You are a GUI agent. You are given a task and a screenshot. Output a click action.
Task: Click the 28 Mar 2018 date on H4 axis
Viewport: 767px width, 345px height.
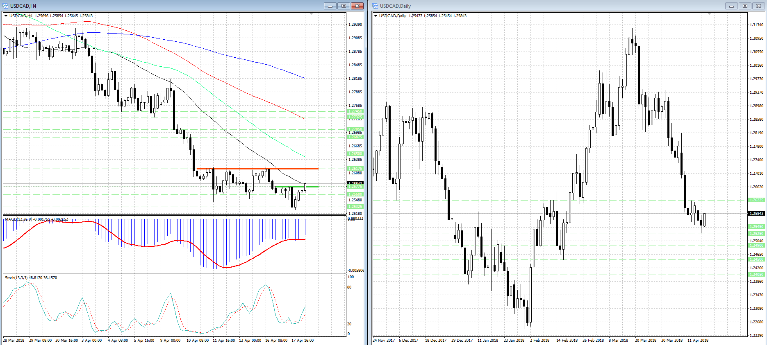tap(14, 340)
